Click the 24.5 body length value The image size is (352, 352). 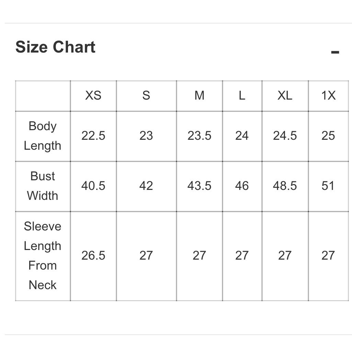point(285,136)
